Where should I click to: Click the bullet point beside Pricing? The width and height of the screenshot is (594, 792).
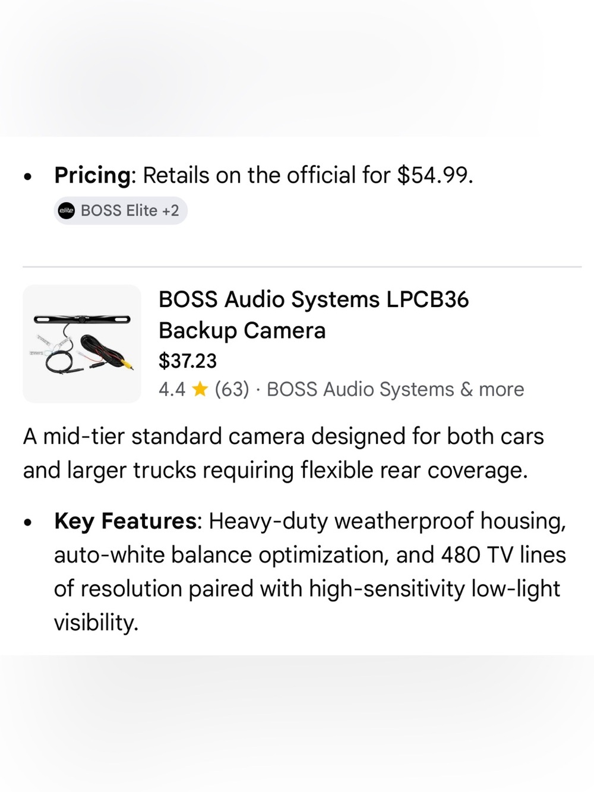coord(27,176)
